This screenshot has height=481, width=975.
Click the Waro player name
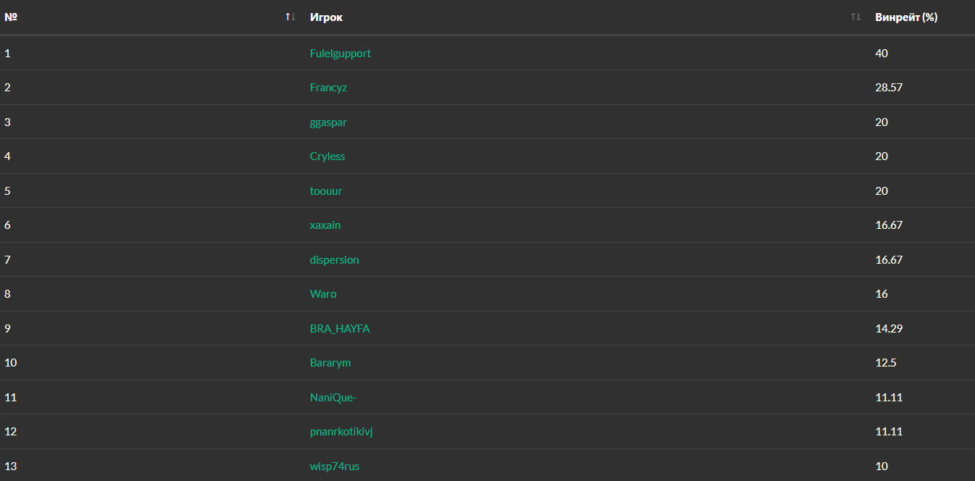(323, 294)
